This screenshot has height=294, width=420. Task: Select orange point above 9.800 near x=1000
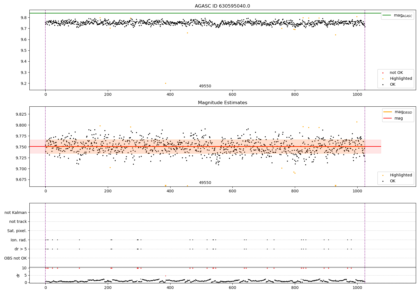click(357, 122)
